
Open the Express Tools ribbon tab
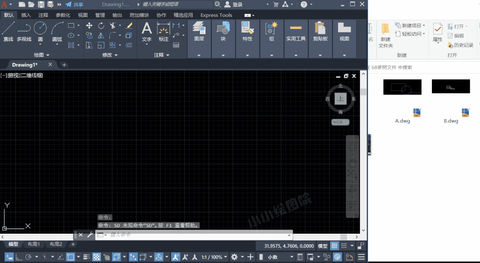[x=216, y=15]
